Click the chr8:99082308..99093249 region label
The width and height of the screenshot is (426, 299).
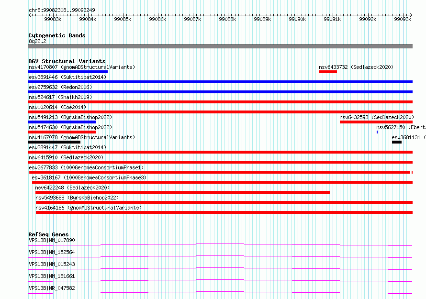(x=62, y=11)
